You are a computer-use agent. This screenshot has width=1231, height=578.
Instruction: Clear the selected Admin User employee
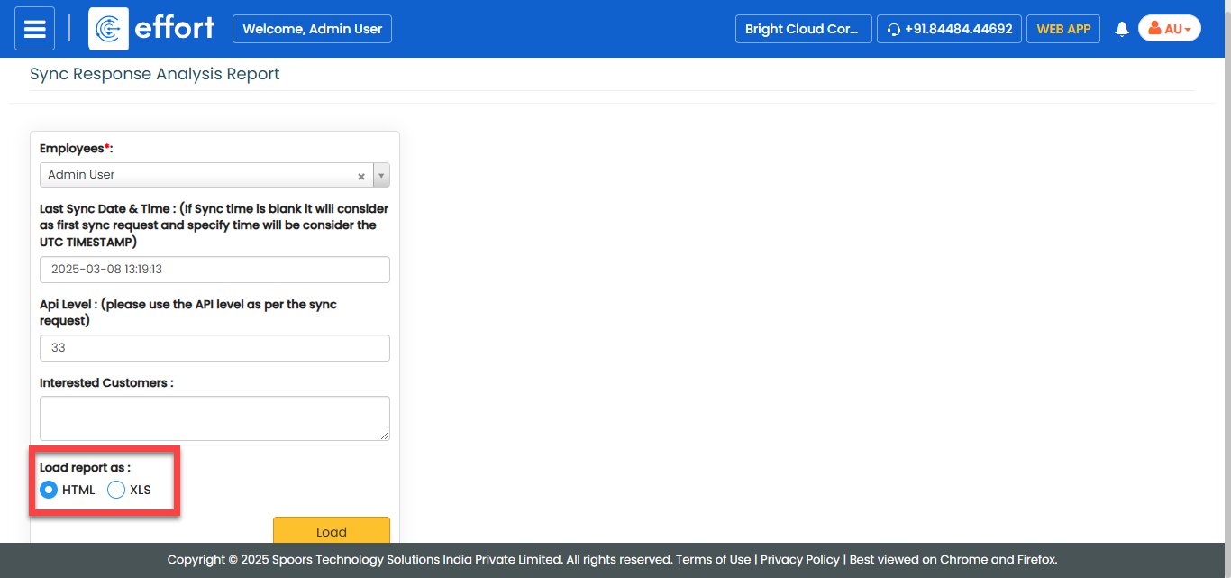[x=361, y=176]
